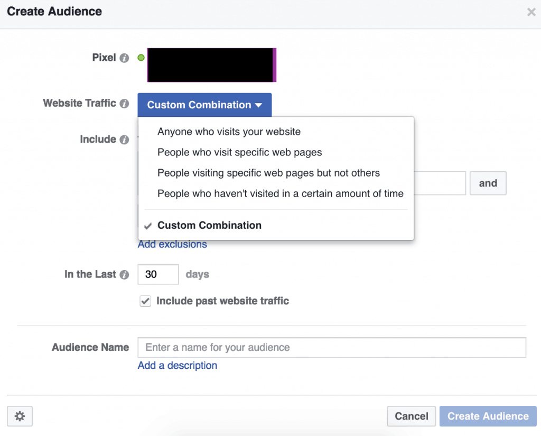This screenshot has width=541, height=436.
Task: Open the Custom Combination dropdown
Action: coord(204,105)
